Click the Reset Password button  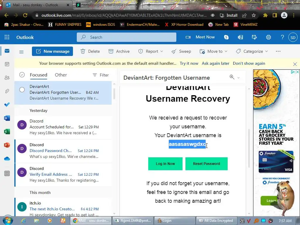207,164
